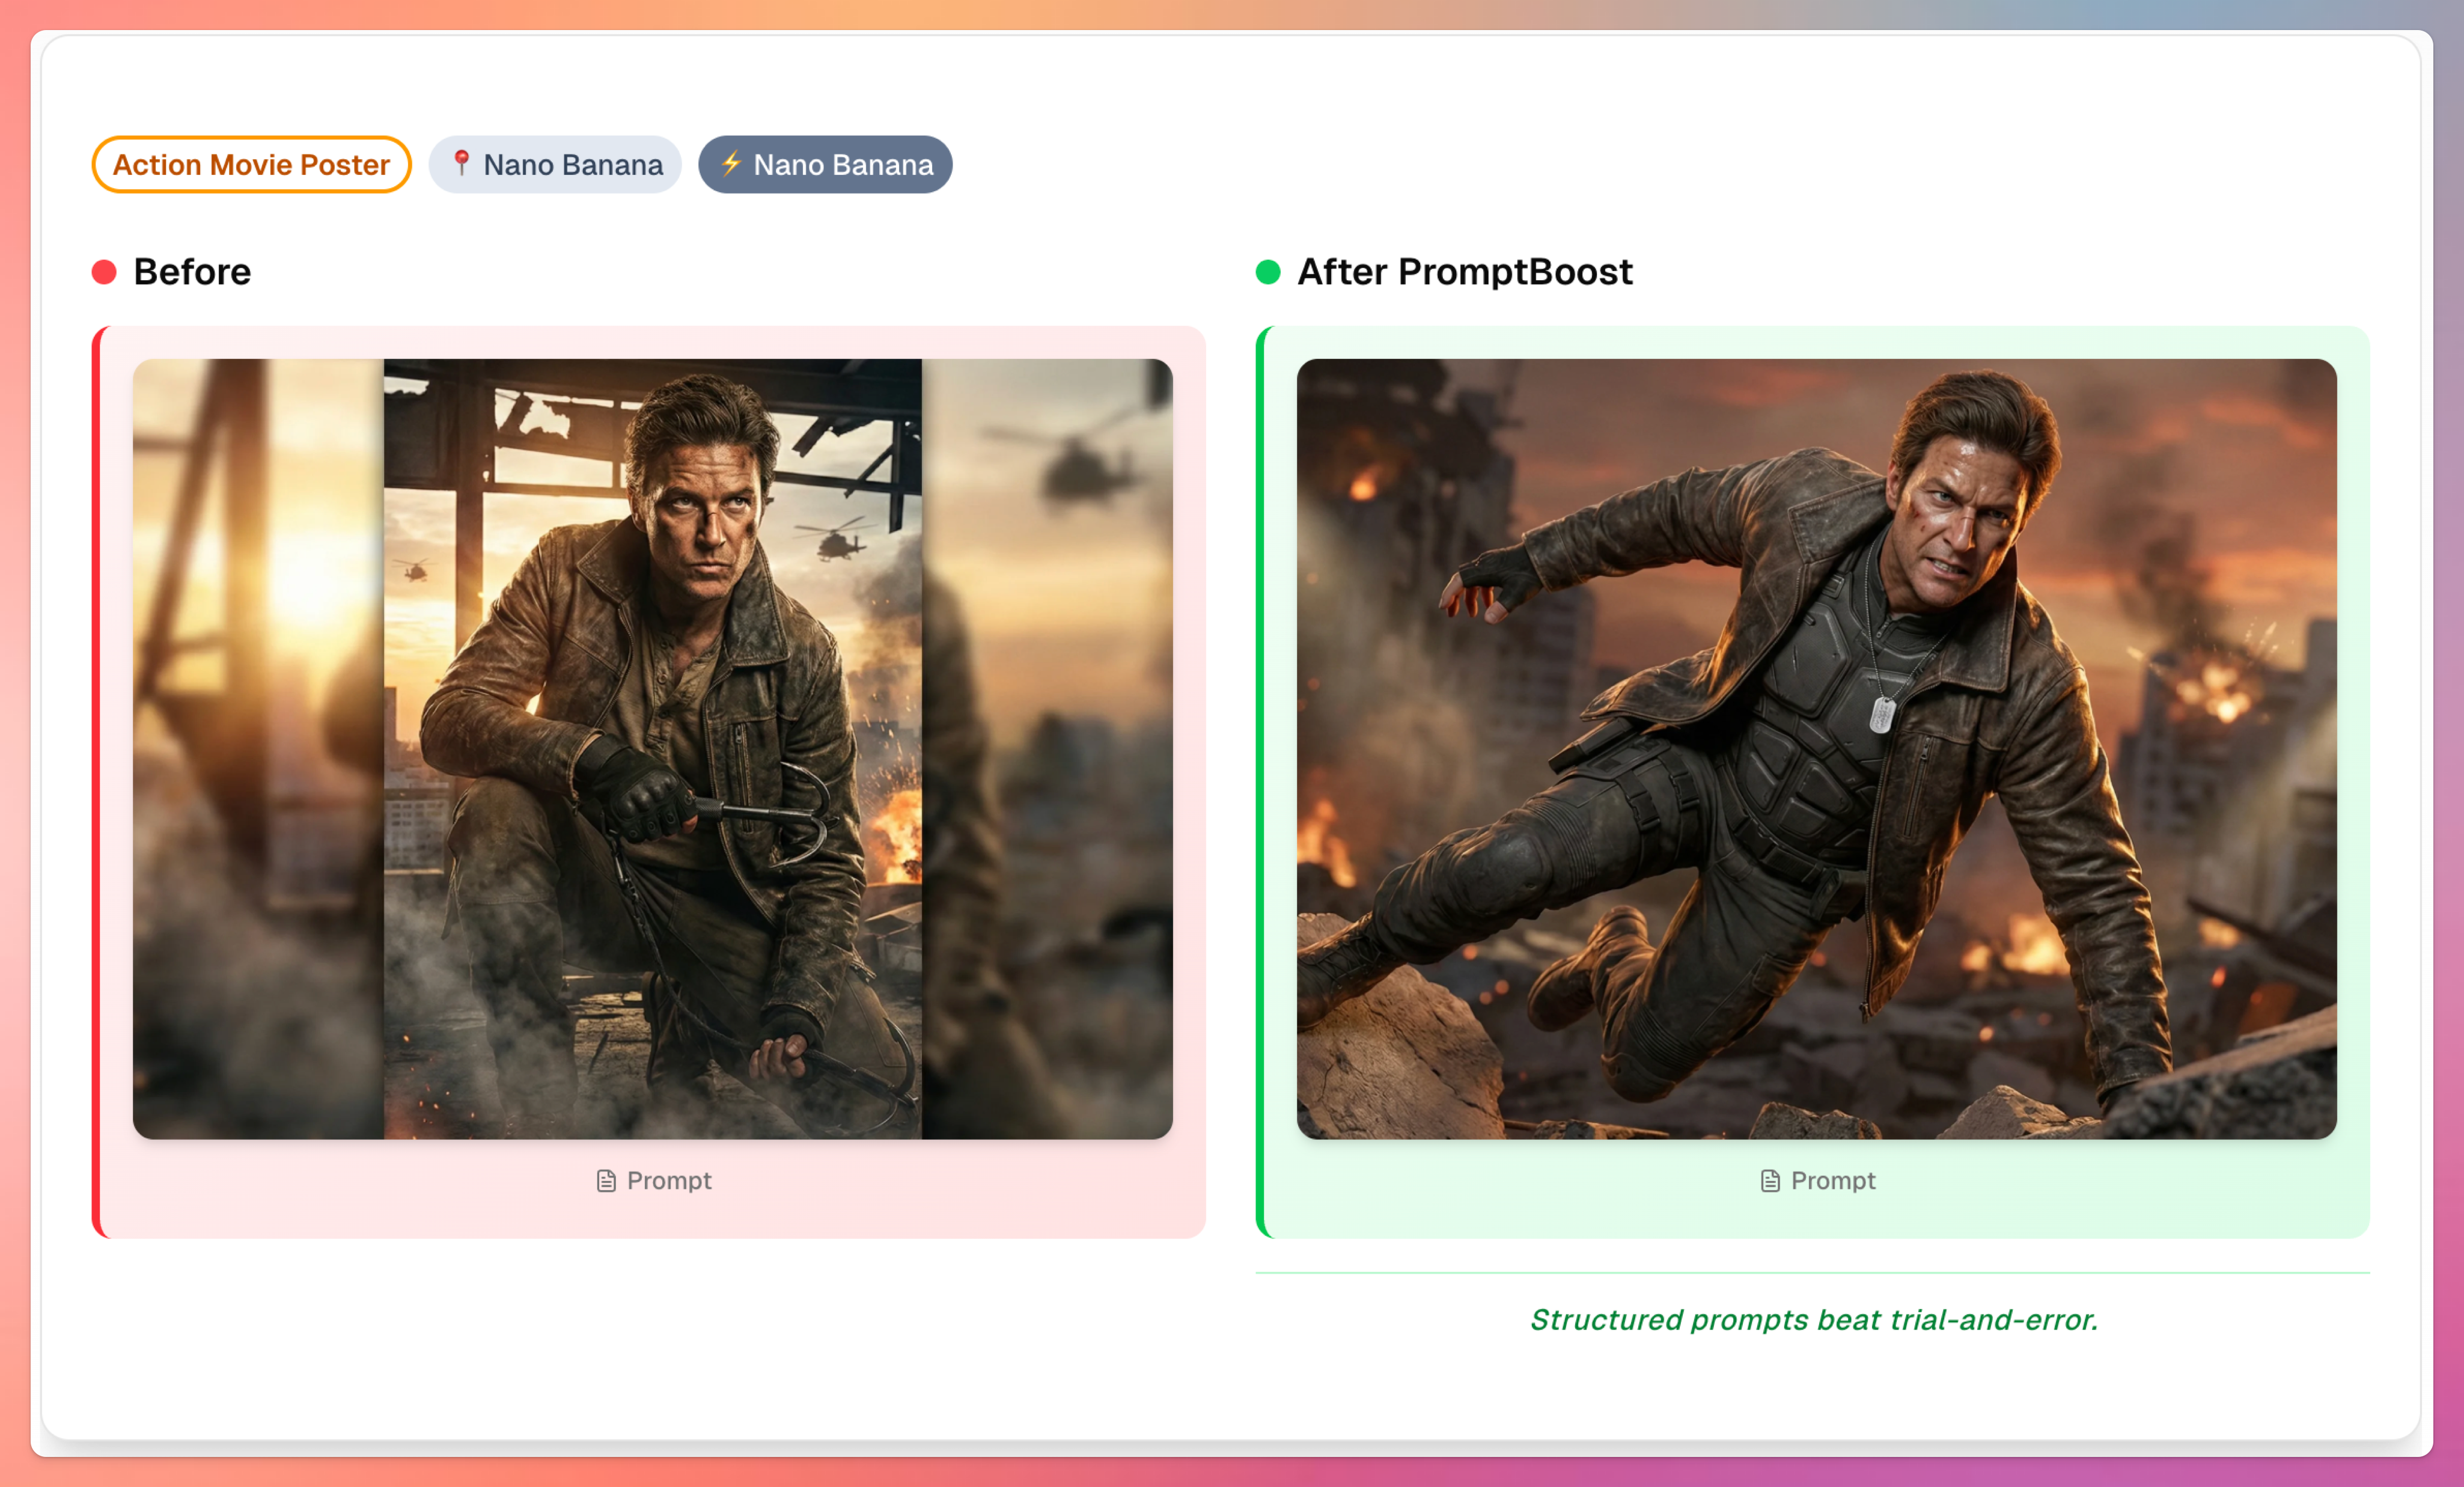
Task: Open the Prompt under the After image
Action: [1817, 1180]
